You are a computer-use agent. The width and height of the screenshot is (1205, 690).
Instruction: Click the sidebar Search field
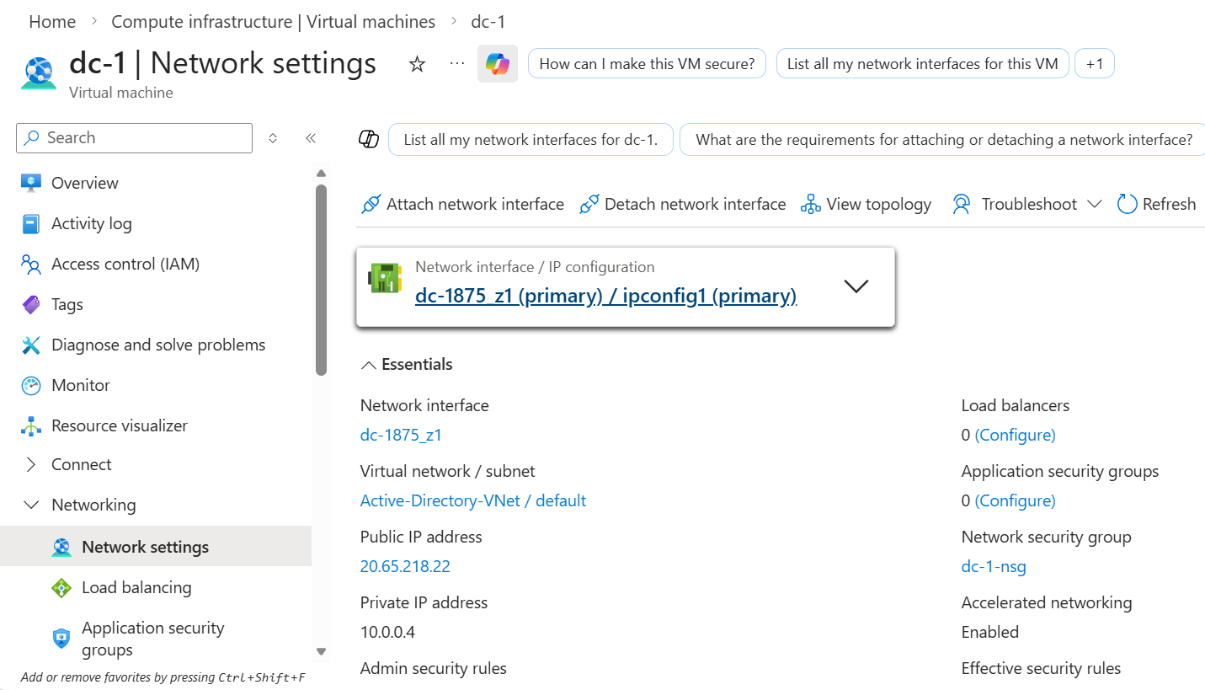pyautogui.click(x=135, y=138)
